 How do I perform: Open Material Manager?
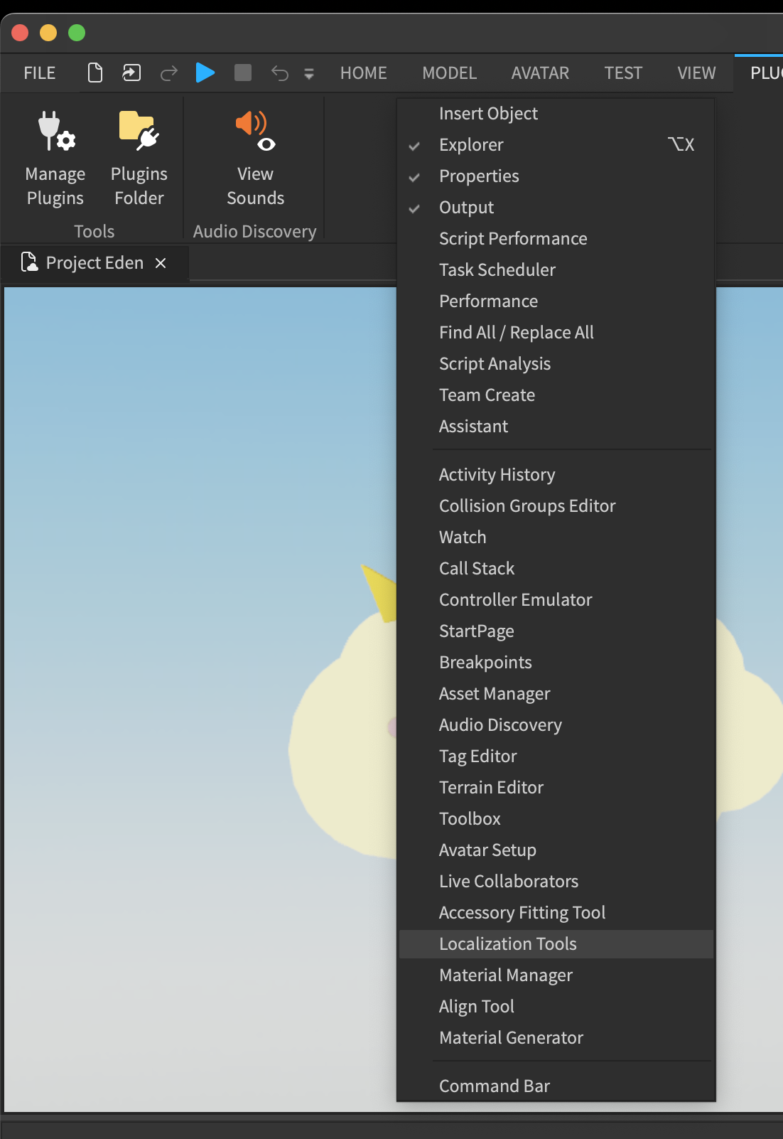point(556,975)
